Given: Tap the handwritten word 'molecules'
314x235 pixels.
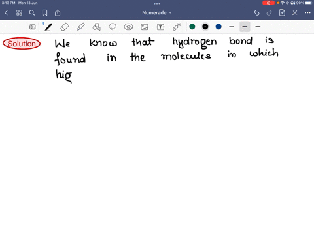Looking at the screenshot, I should [186, 56].
